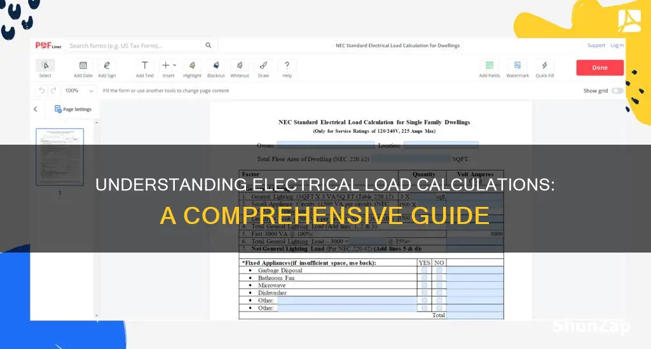This screenshot has height=349, width=651.
Task: Click the PDFLiner logo
Action: (x=48, y=46)
